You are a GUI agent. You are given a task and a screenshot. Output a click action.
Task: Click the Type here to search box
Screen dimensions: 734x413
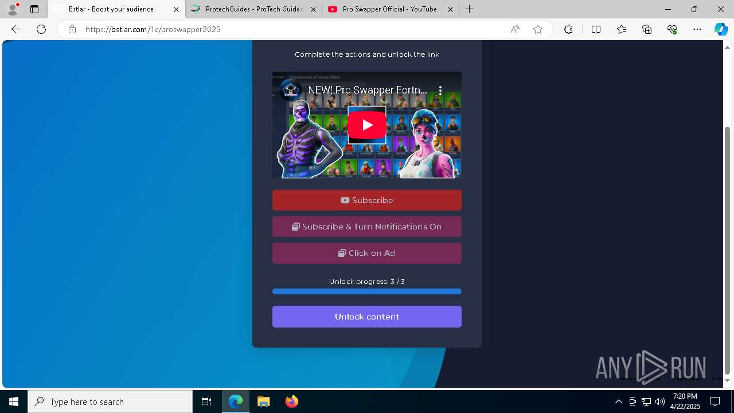(x=110, y=402)
